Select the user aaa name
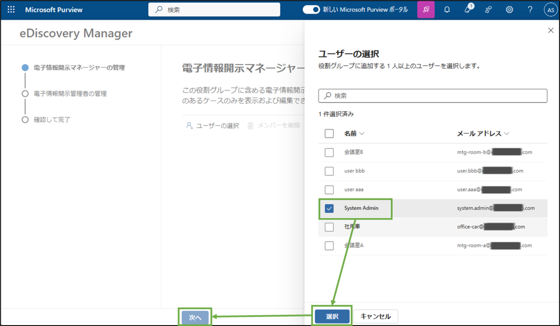This screenshot has width=560, height=326. (354, 189)
